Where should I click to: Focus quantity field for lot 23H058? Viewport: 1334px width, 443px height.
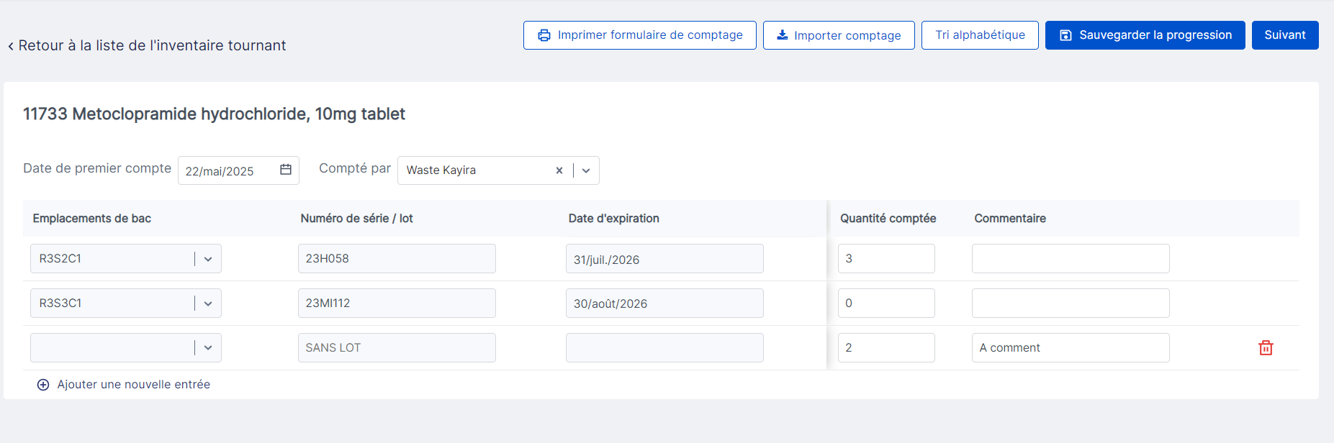(x=885, y=259)
